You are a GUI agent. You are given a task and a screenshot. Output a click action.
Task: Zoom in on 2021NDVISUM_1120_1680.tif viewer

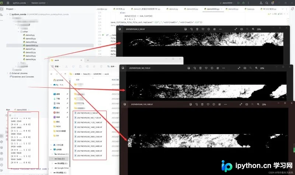click(x=258, y=104)
